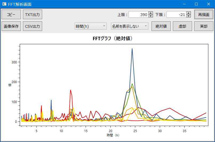Click the y-axis label 値
The image size is (215, 142).
point(10,85)
